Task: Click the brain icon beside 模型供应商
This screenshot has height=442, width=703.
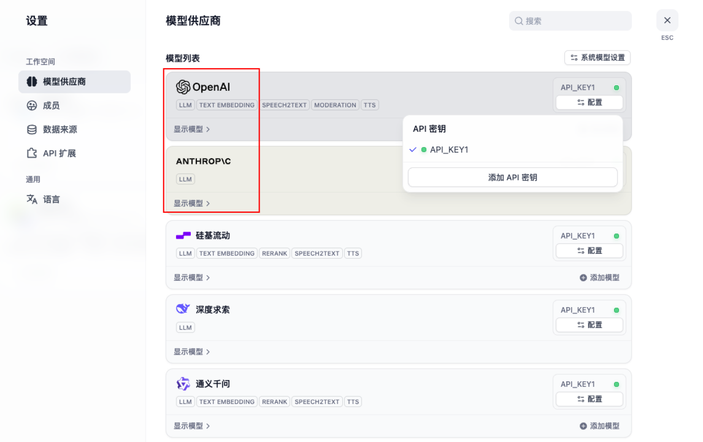Action: pyautogui.click(x=32, y=82)
